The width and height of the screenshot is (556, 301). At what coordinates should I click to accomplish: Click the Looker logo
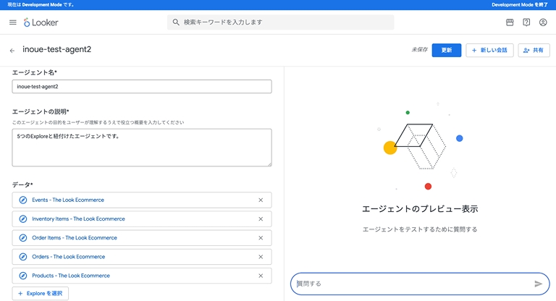41,22
